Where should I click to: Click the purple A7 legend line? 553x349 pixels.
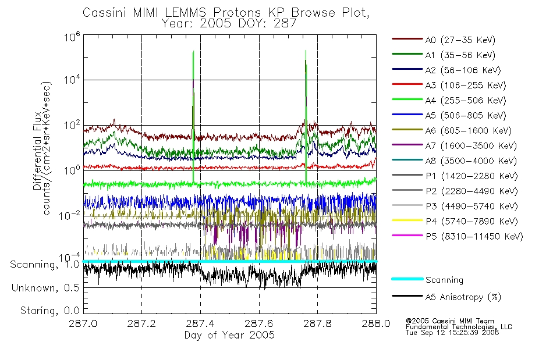(x=407, y=144)
